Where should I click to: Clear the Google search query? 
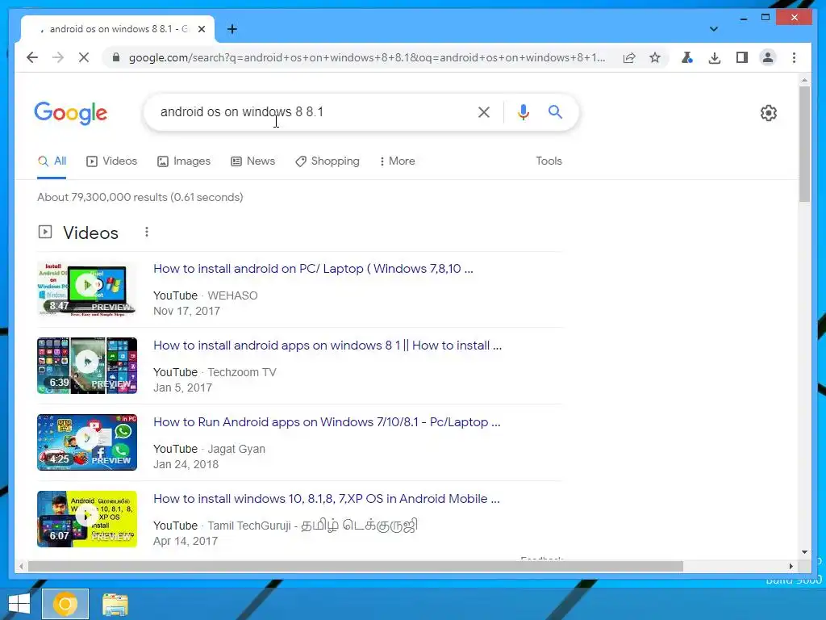[x=484, y=111]
